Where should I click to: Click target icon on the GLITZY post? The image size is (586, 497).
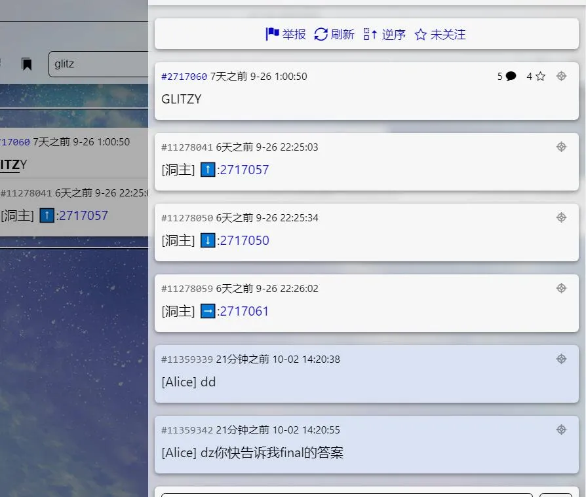(561, 76)
